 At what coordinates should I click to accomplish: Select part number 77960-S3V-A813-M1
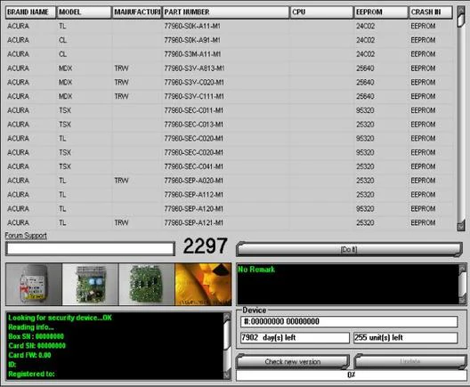pyautogui.click(x=194, y=69)
